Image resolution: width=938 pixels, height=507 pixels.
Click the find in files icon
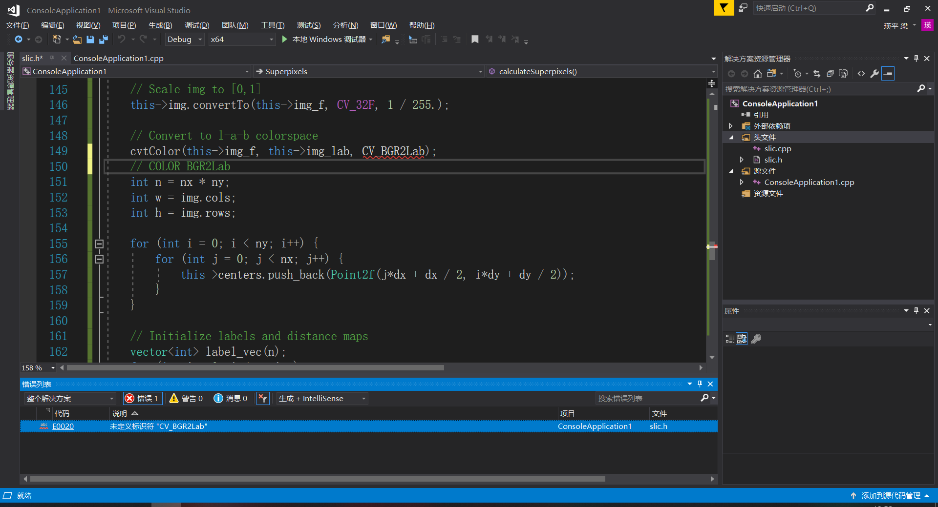(386, 39)
